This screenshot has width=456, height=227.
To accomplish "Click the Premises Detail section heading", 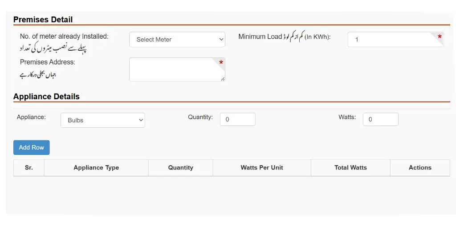I will (x=43, y=20).
